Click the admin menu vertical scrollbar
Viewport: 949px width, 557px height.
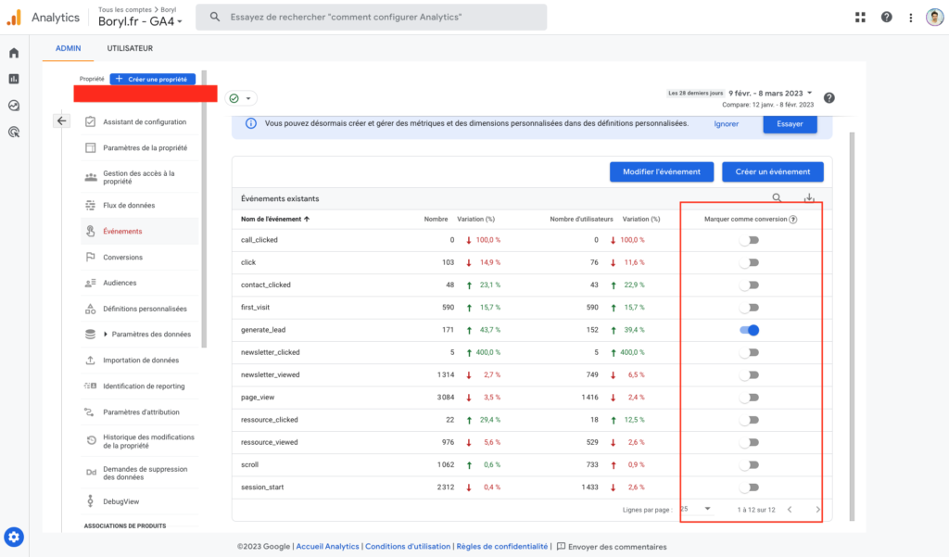(x=205, y=209)
